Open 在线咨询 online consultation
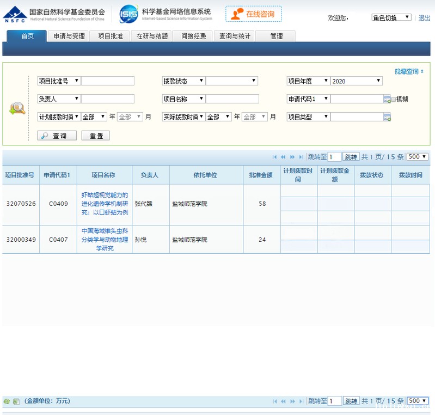 [254, 14]
